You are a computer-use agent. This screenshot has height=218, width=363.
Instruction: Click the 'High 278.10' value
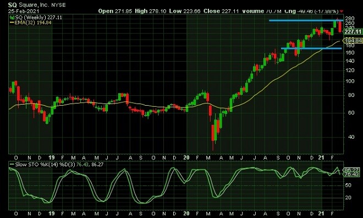pyautogui.click(x=151, y=11)
